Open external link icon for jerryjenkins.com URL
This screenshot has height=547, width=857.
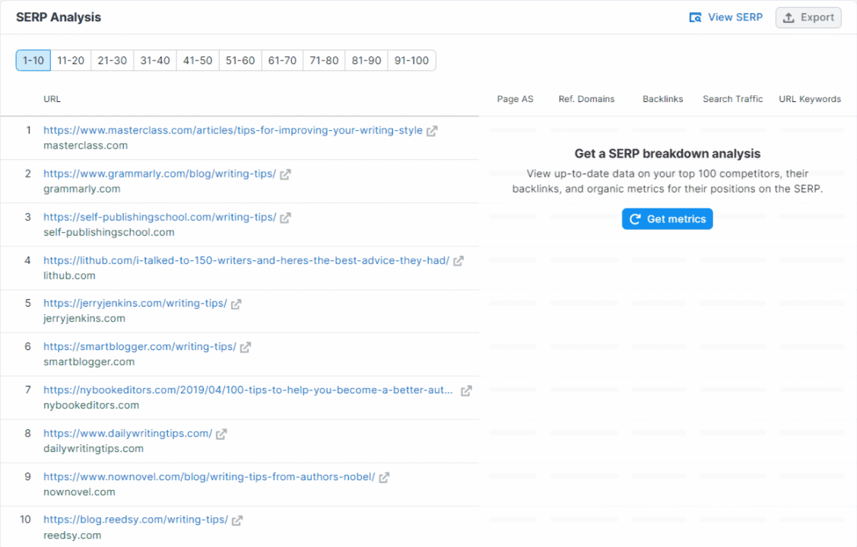point(236,304)
